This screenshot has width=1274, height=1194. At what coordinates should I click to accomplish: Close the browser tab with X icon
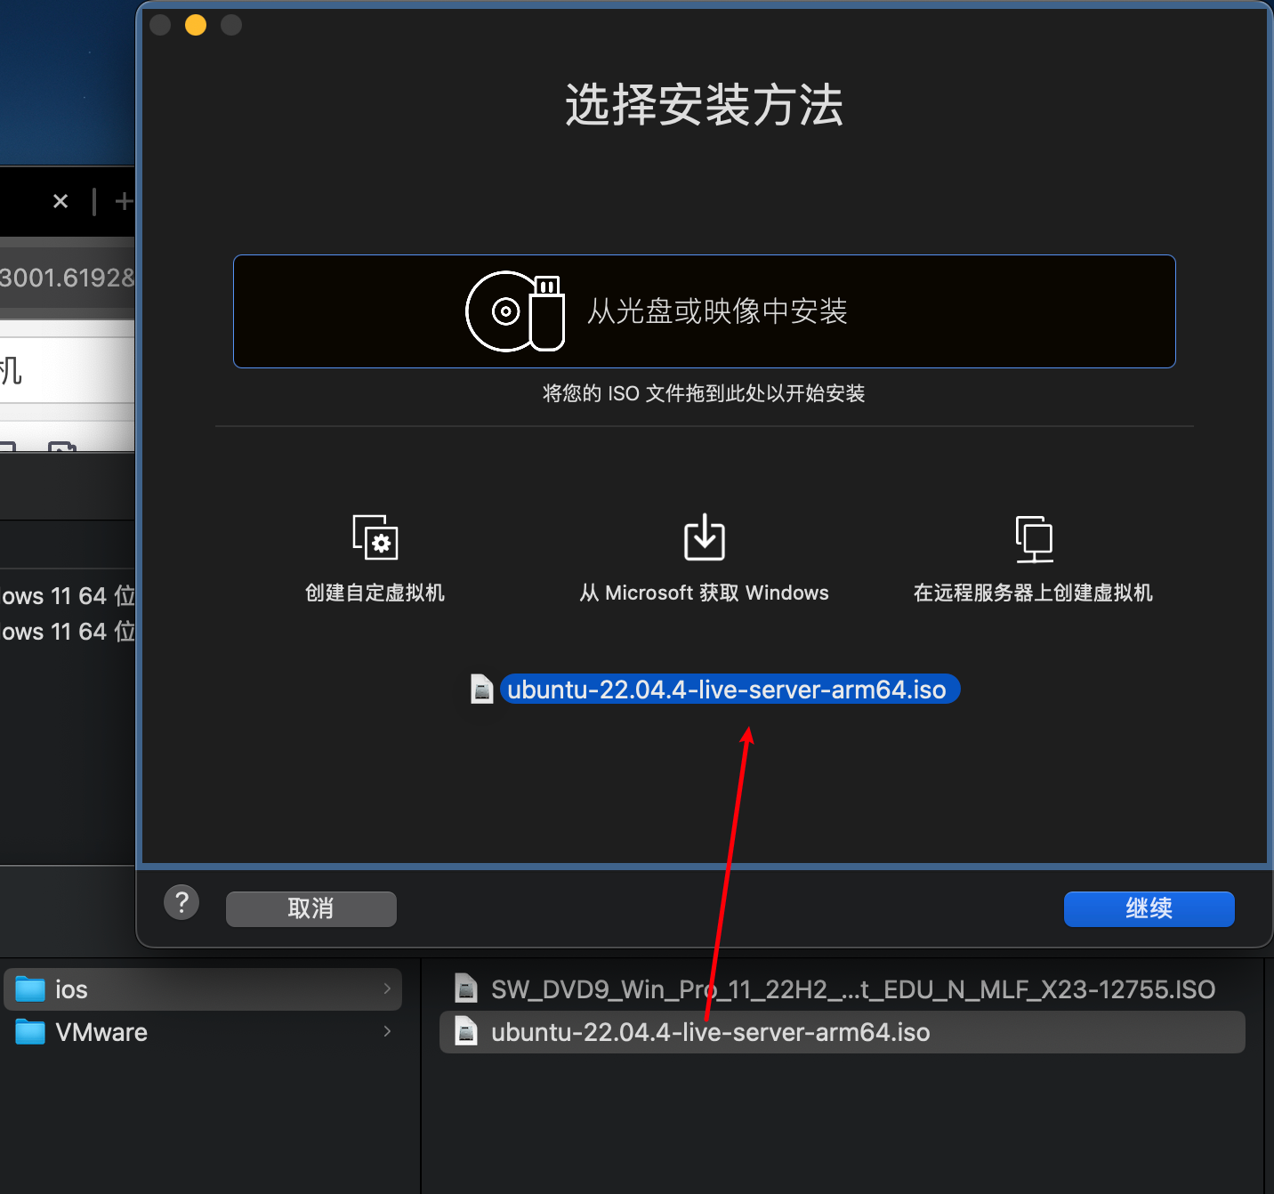[x=60, y=201]
